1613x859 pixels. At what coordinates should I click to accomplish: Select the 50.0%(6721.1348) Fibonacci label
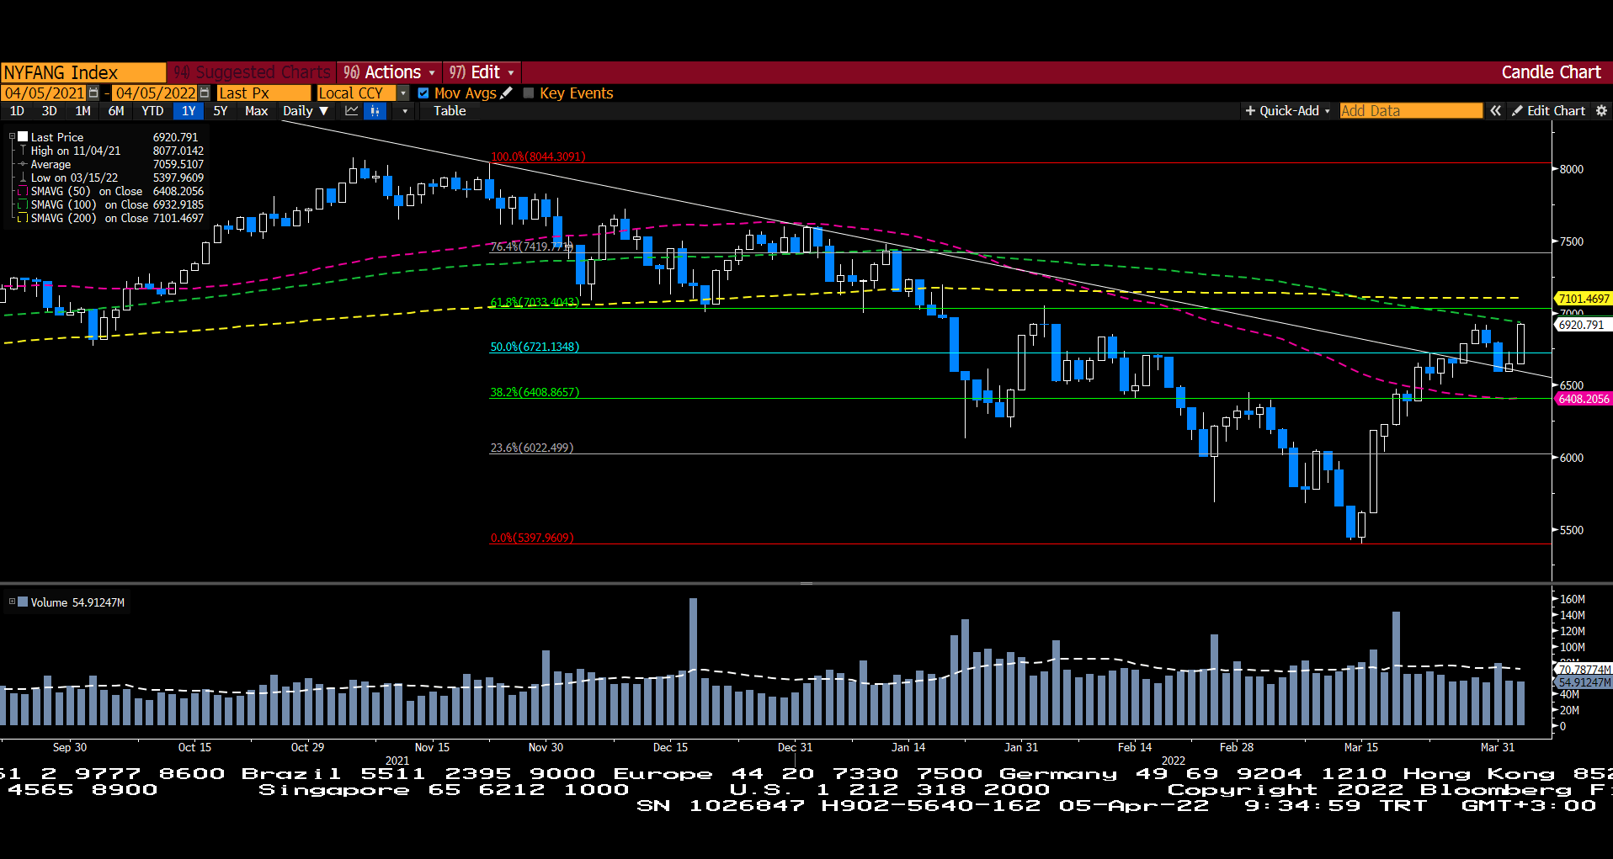(535, 347)
